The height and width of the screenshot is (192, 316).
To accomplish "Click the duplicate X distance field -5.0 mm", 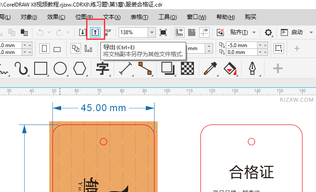I will pyautogui.click(x=242, y=45).
